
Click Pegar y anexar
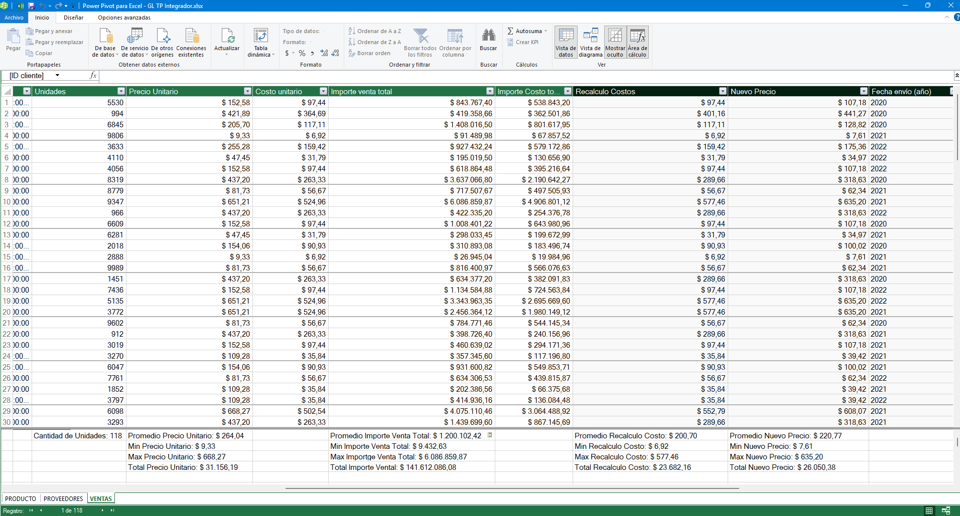(x=49, y=31)
